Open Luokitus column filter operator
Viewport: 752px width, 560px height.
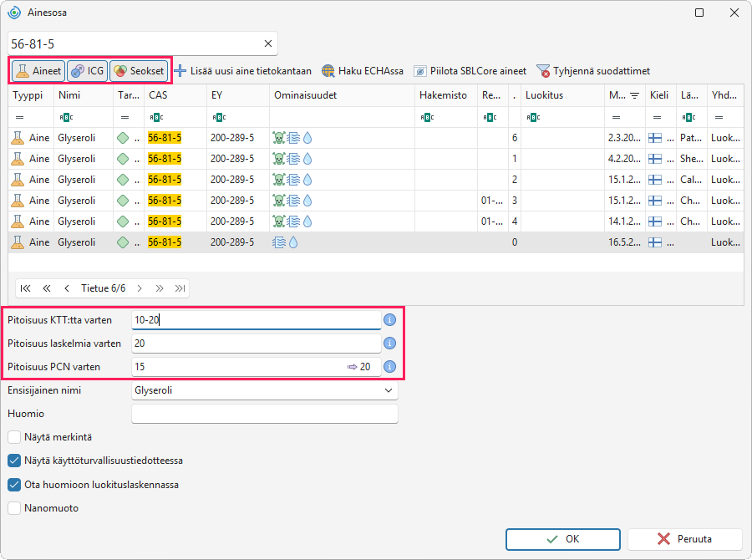(533, 117)
